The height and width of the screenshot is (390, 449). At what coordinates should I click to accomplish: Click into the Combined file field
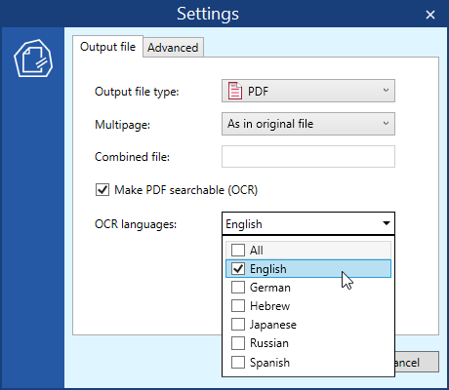pos(308,157)
